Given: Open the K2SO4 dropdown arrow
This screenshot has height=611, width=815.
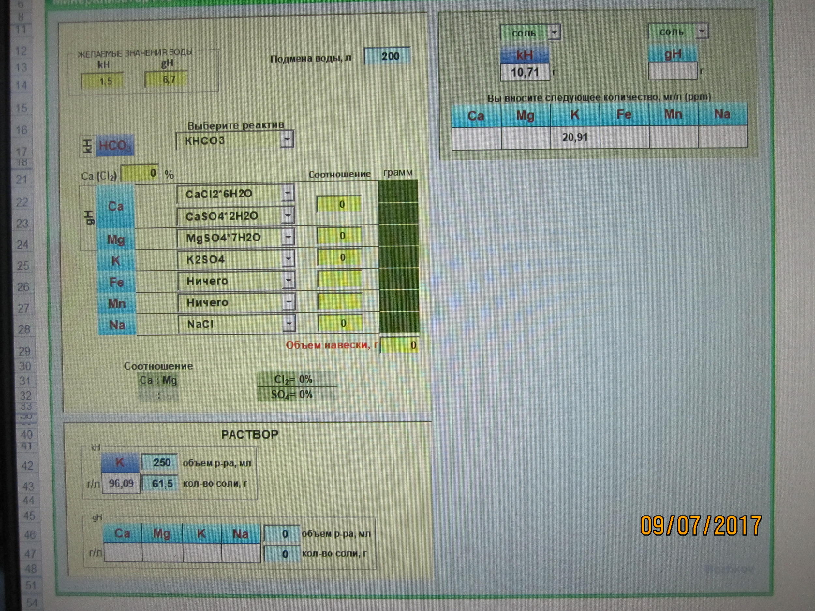Looking at the screenshot, I should click(288, 258).
